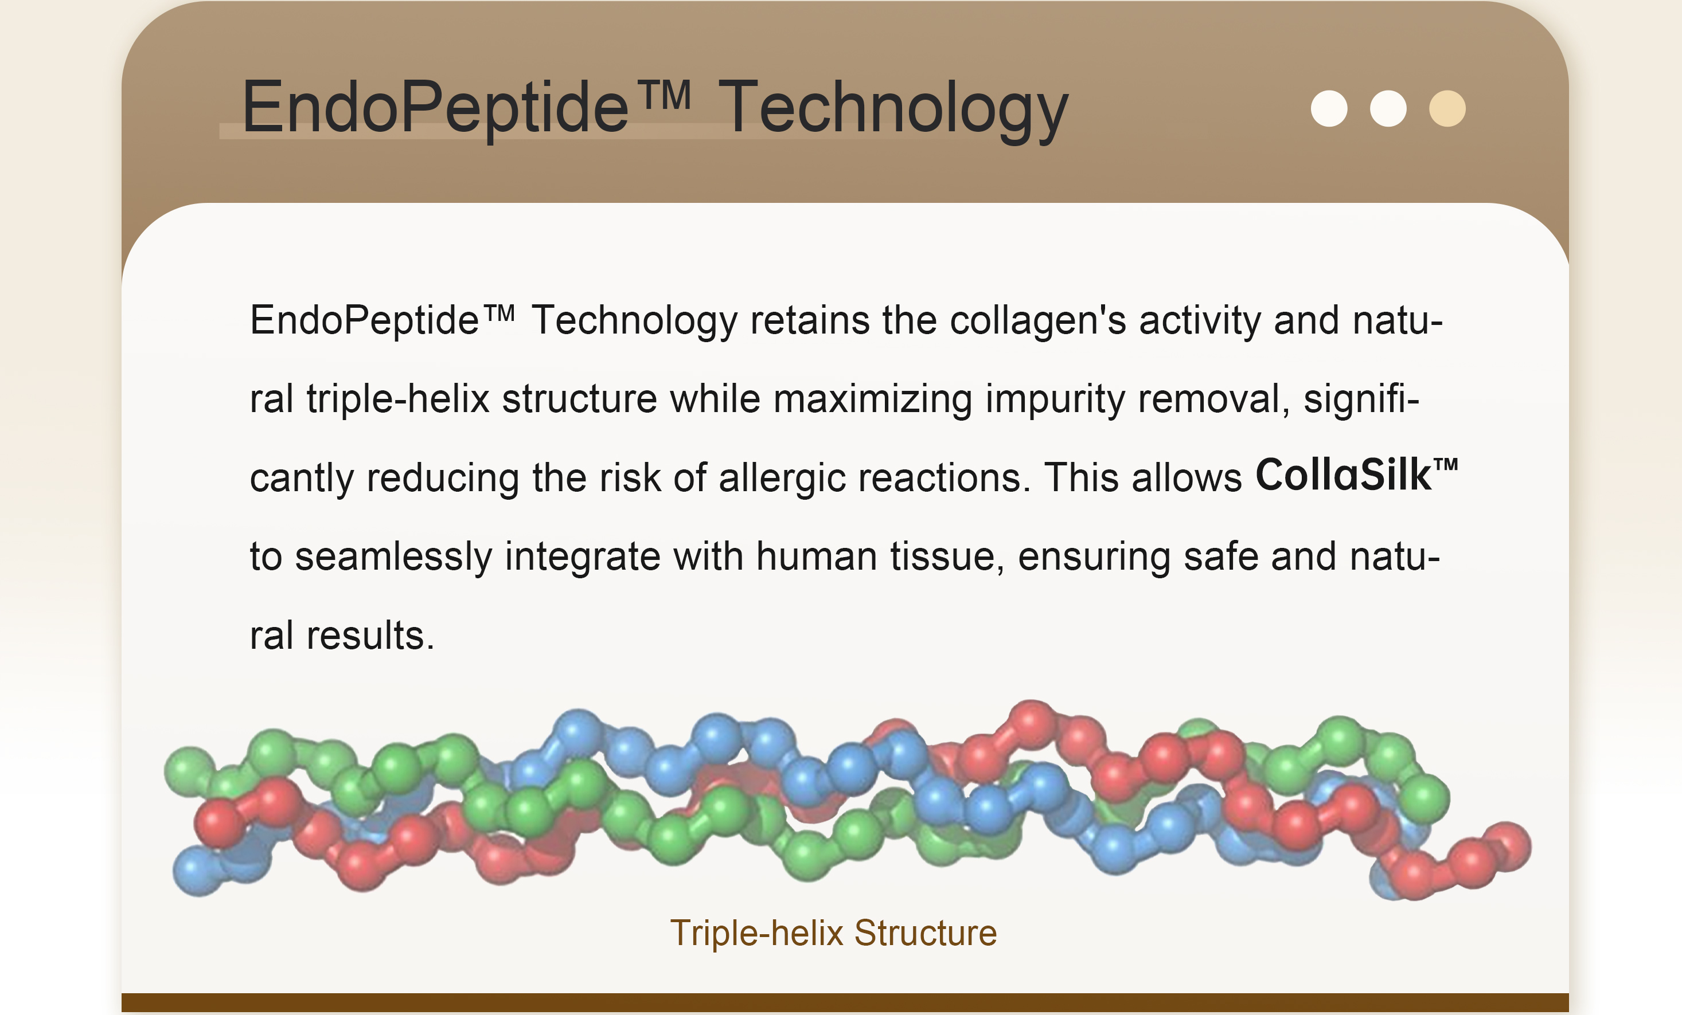Click the red sphere at the helix's right tip
1682x1015 pixels.
[x=1507, y=847]
